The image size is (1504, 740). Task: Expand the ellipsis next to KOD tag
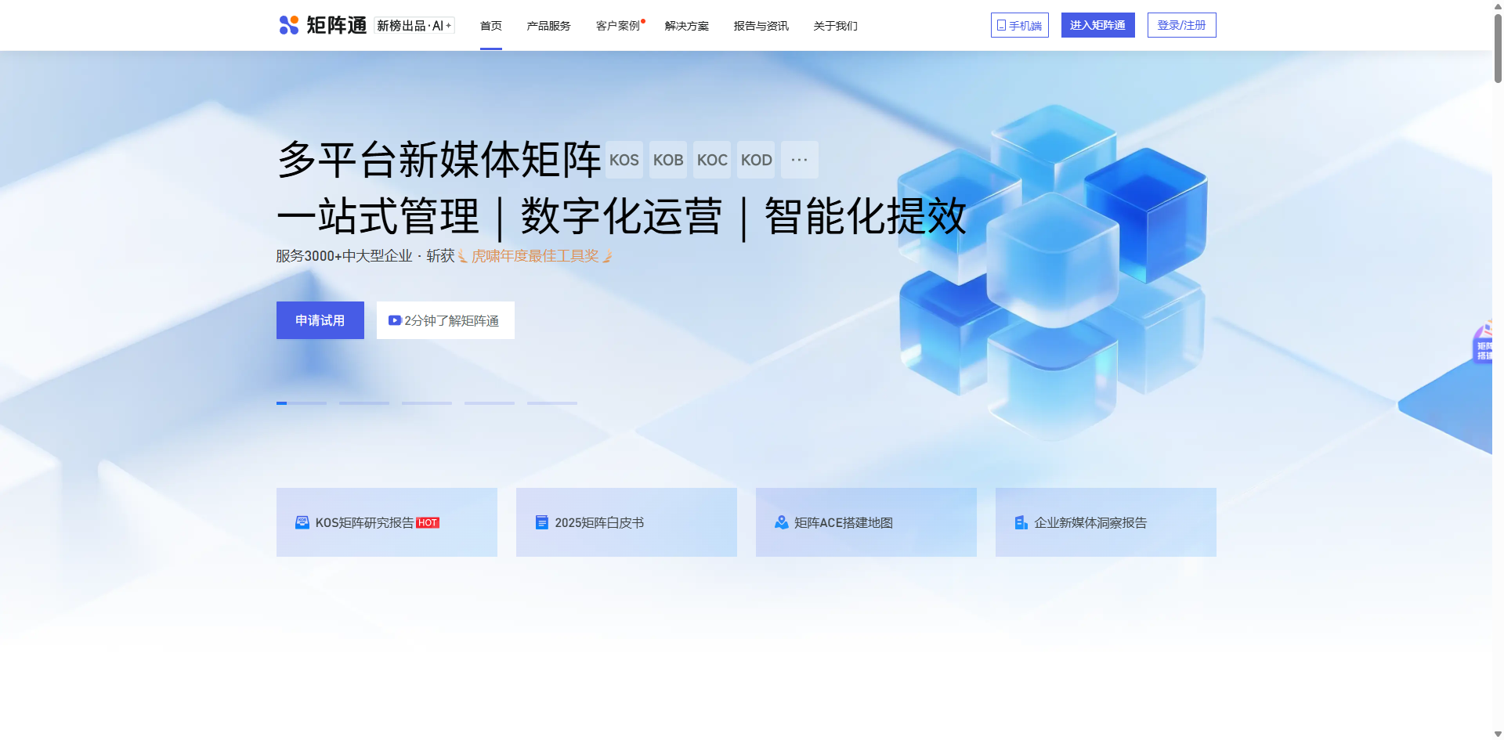coord(799,160)
